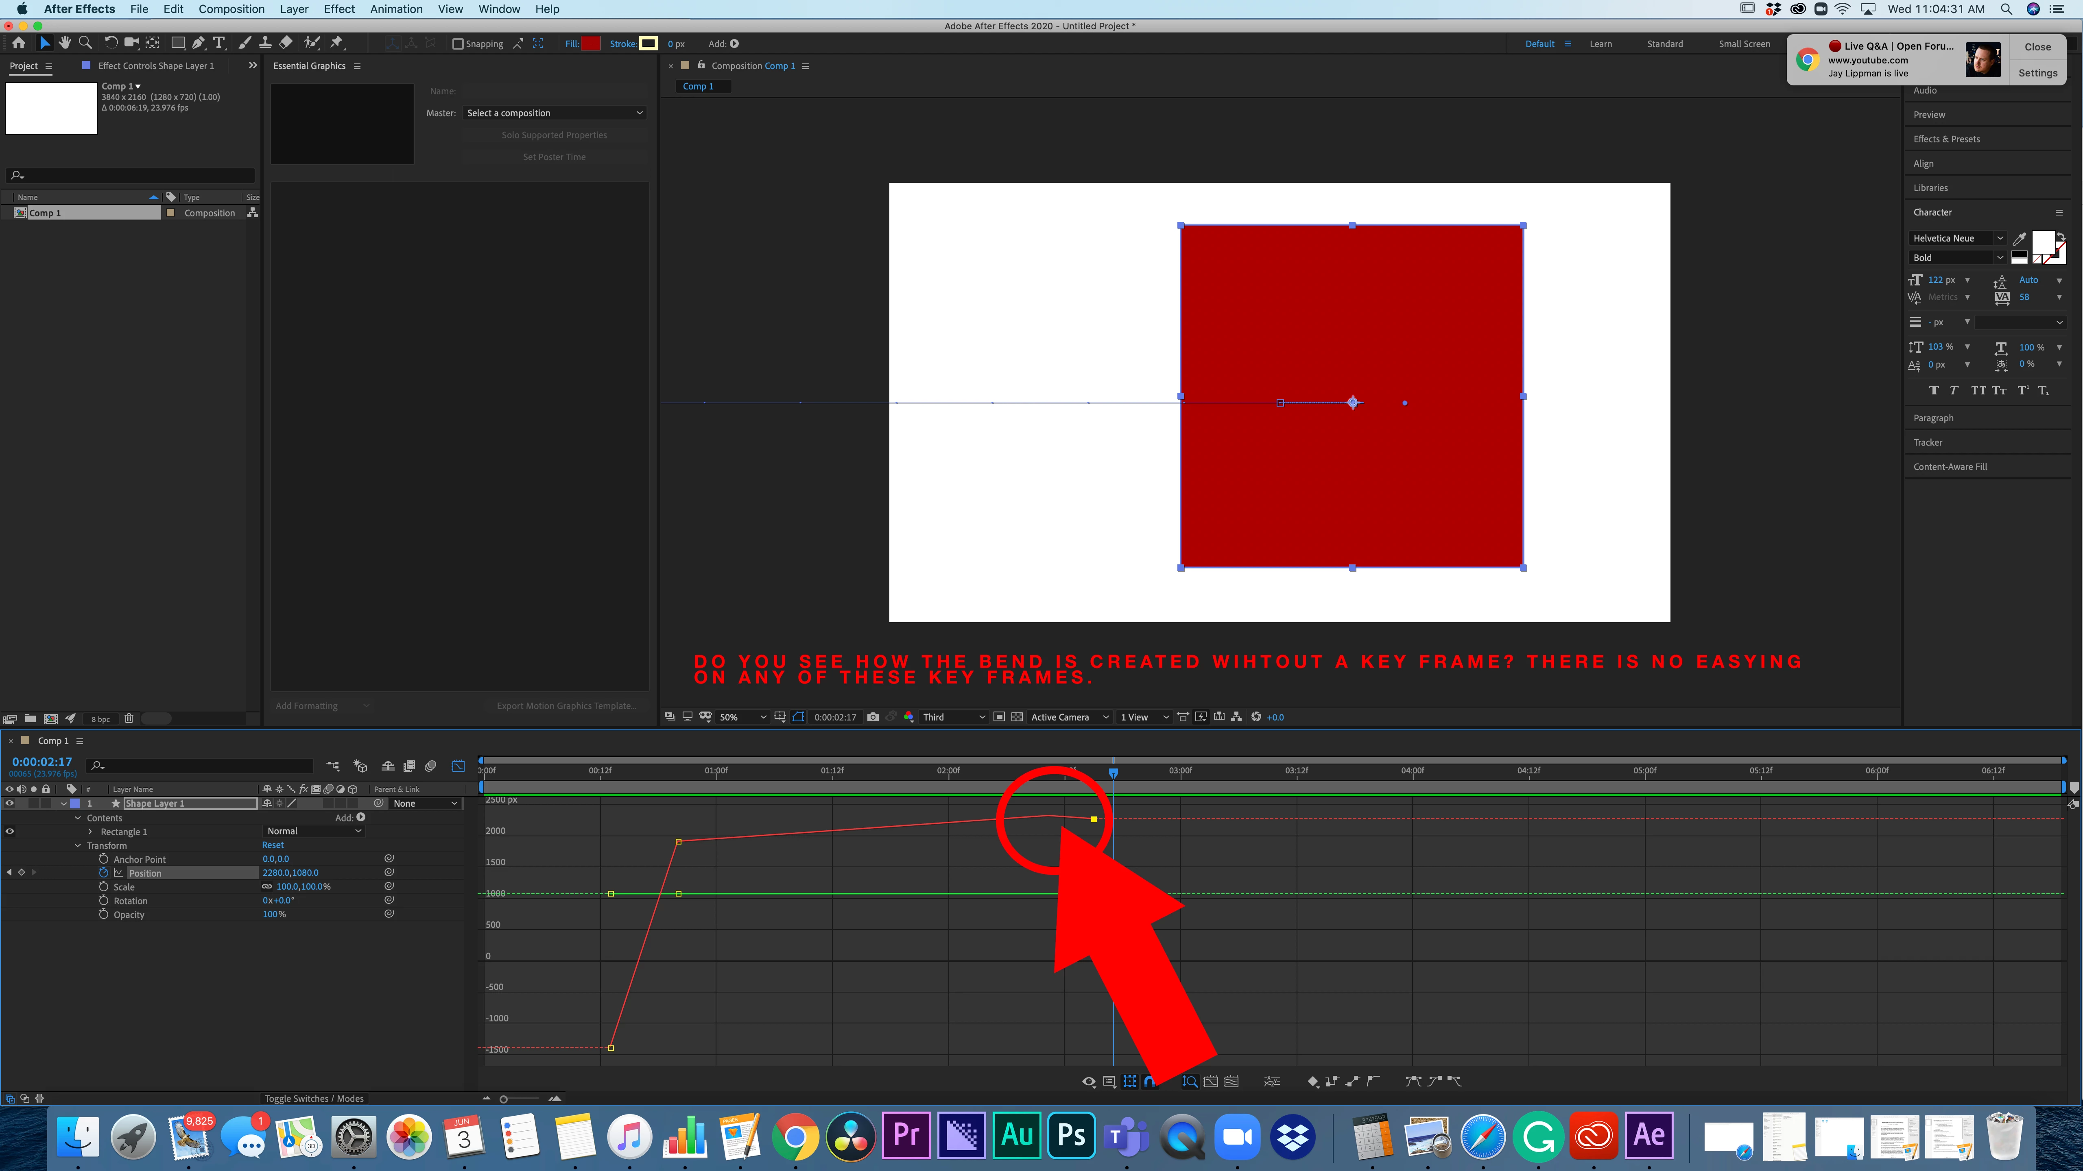Viewport: 2083px width, 1171px height.
Task: Select the Type tool
Action: click(218, 43)
